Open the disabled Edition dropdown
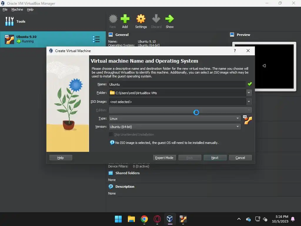This screenshot has width=301, height=226. coord(180,110)
